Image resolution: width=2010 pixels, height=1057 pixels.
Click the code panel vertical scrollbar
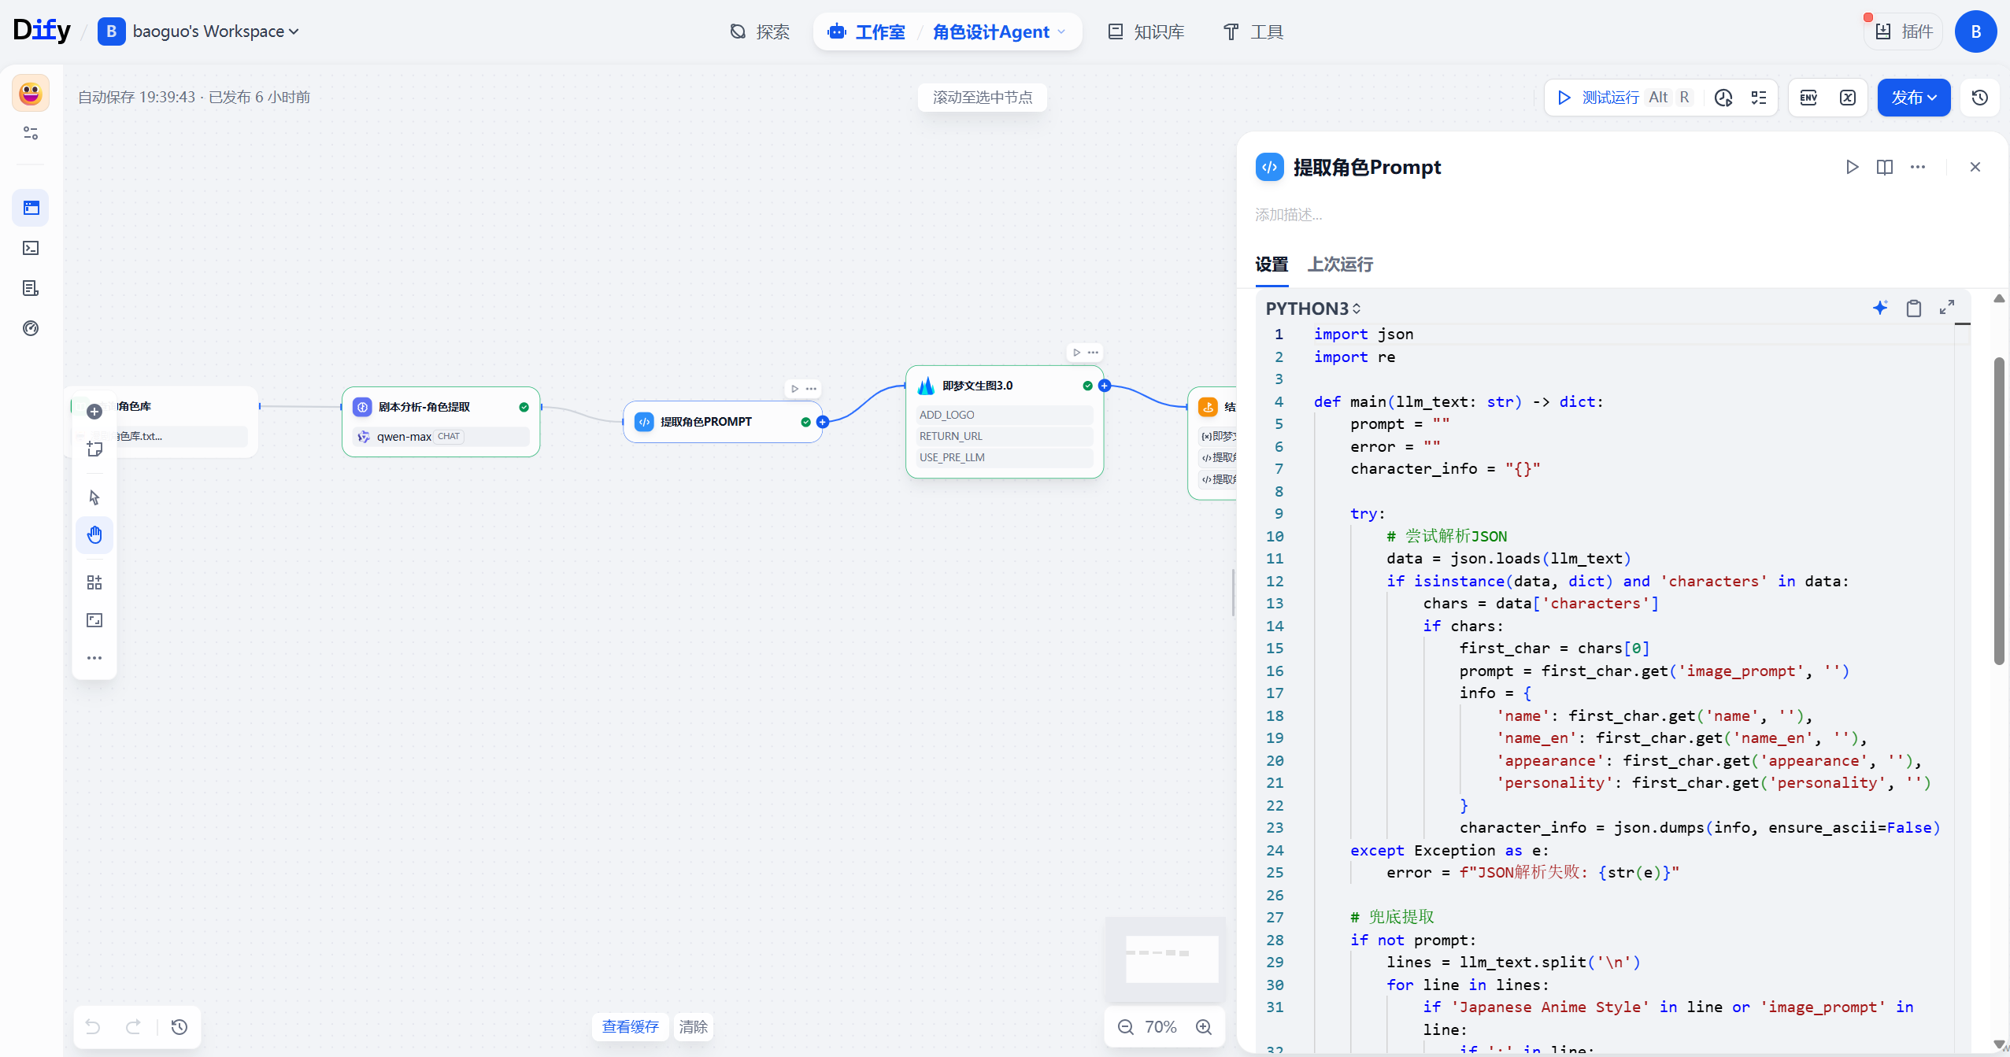(x=1999, y=512)
